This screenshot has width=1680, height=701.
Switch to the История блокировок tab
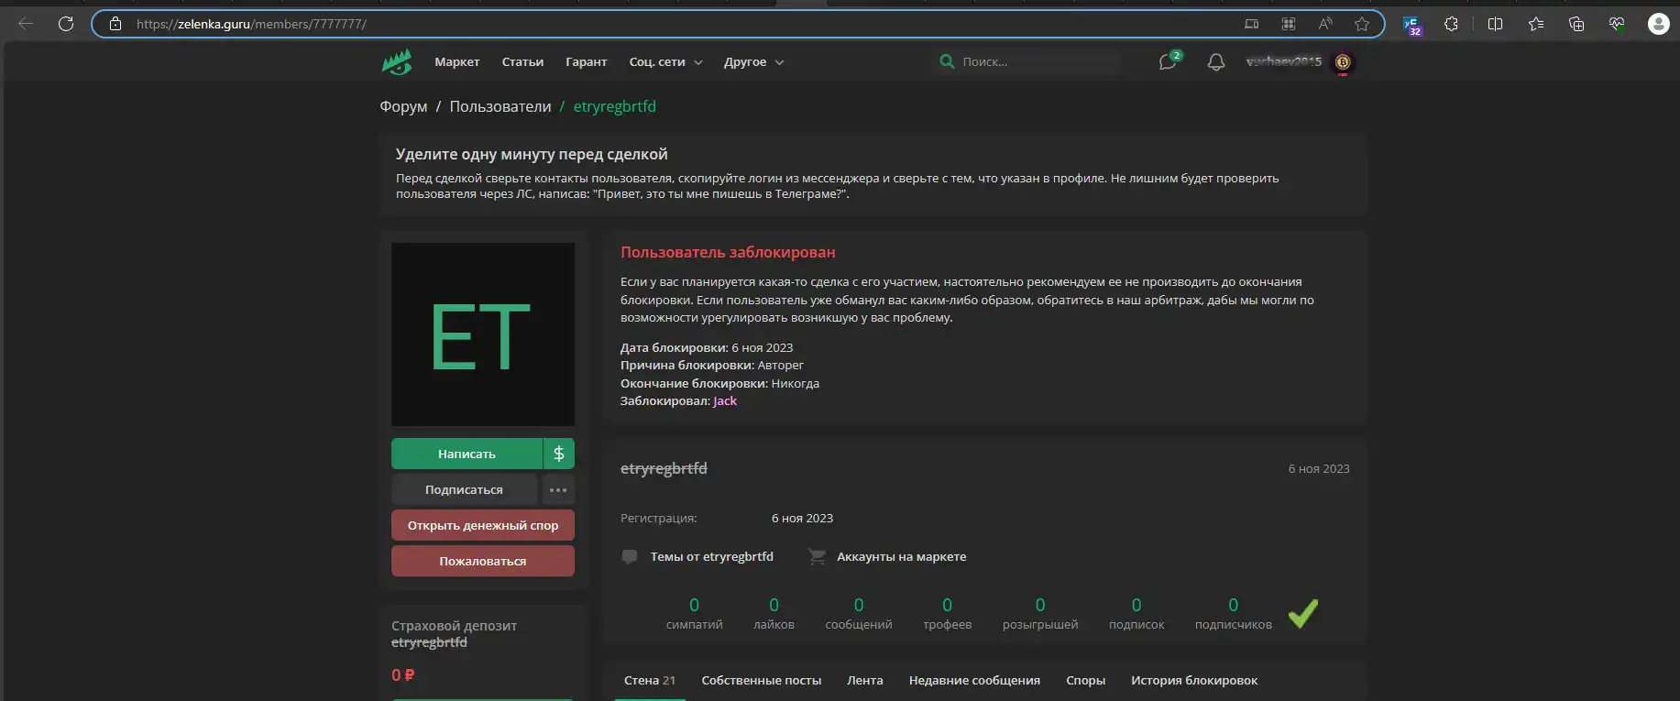point(1193,680)
